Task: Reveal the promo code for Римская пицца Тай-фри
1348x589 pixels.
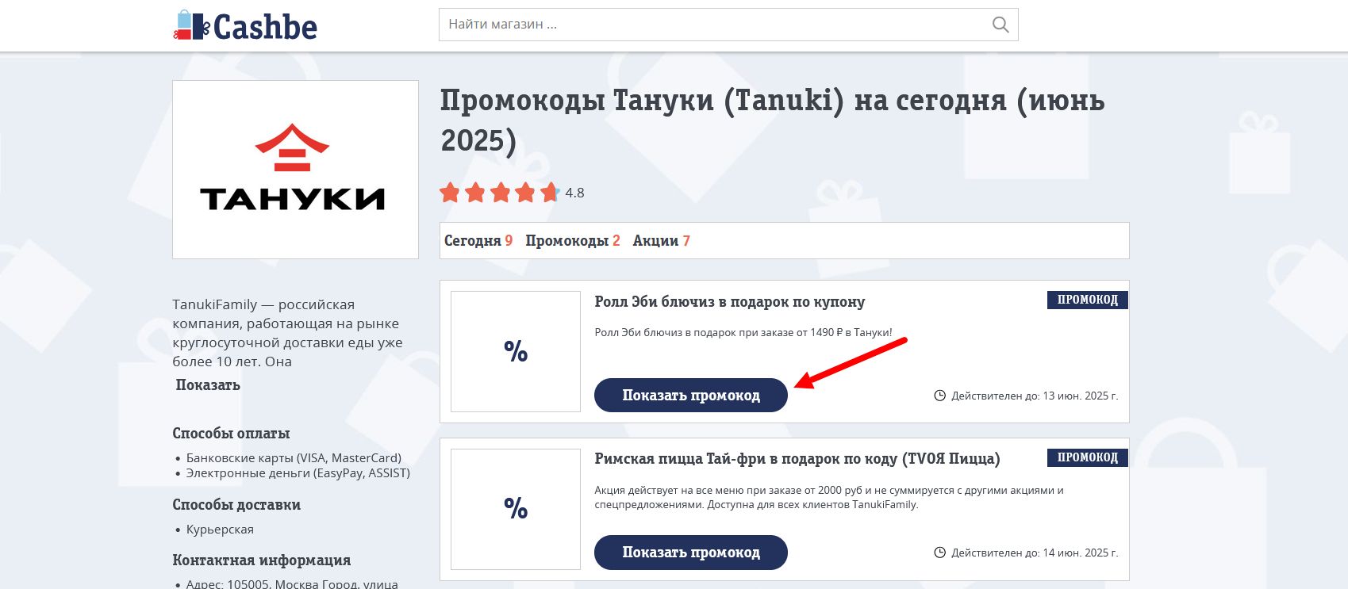Action: click(x=690, y=553)
